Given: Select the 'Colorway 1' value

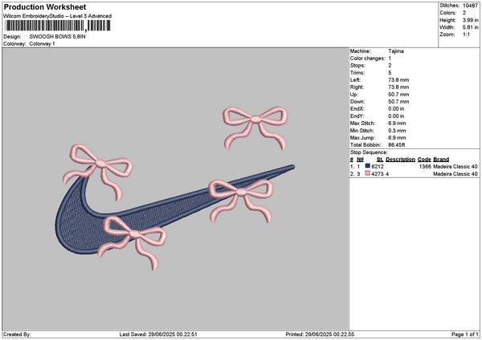Looking at the screenshot, I should coord(42,44).
